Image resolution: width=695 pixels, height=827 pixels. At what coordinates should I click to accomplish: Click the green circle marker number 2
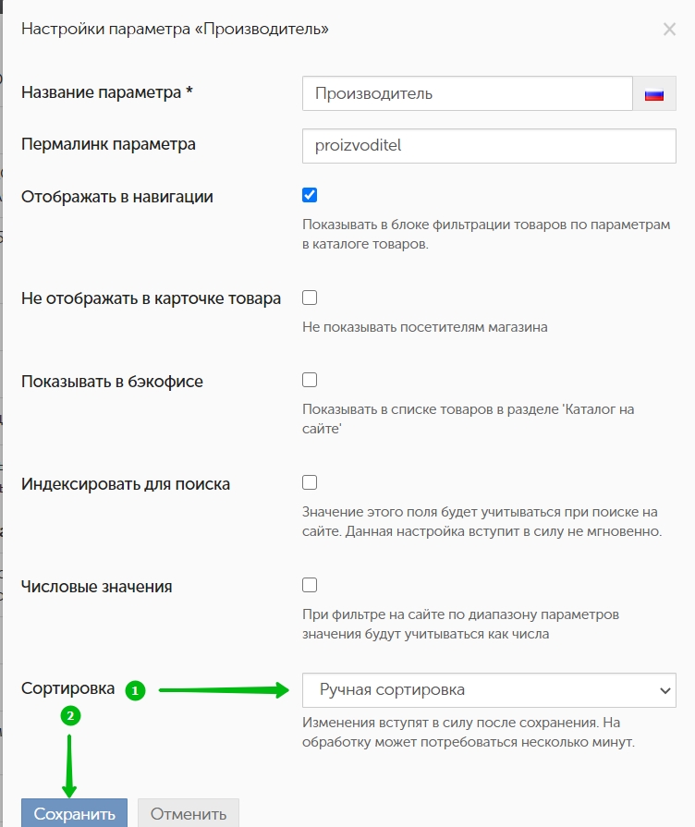pyautogui.click(x=71, y=716)
